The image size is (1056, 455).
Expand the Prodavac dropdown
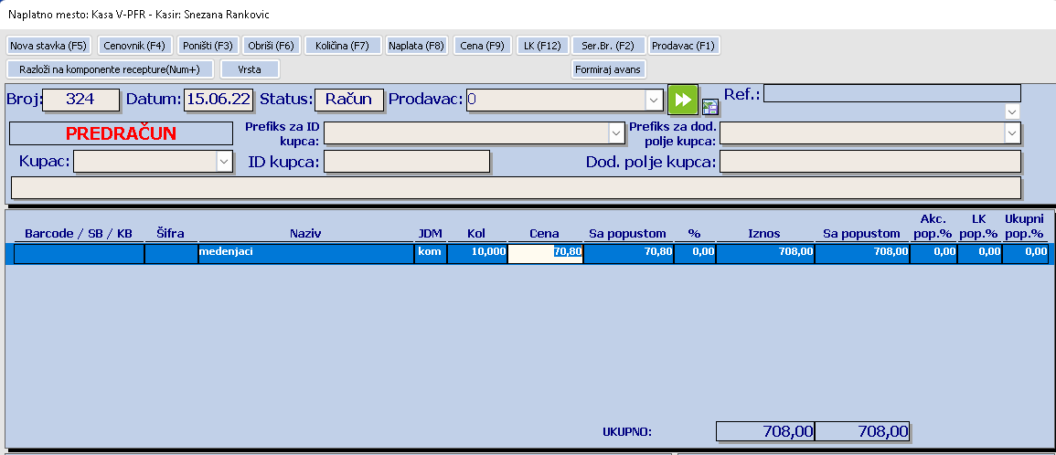[654, 100]
